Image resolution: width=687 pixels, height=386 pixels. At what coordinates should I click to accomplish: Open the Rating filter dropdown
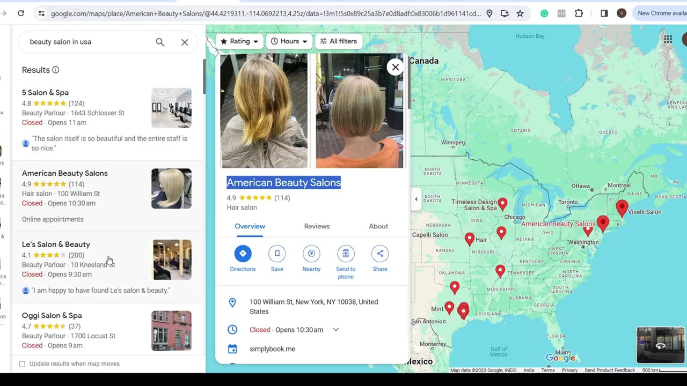(x=239, y=41)
